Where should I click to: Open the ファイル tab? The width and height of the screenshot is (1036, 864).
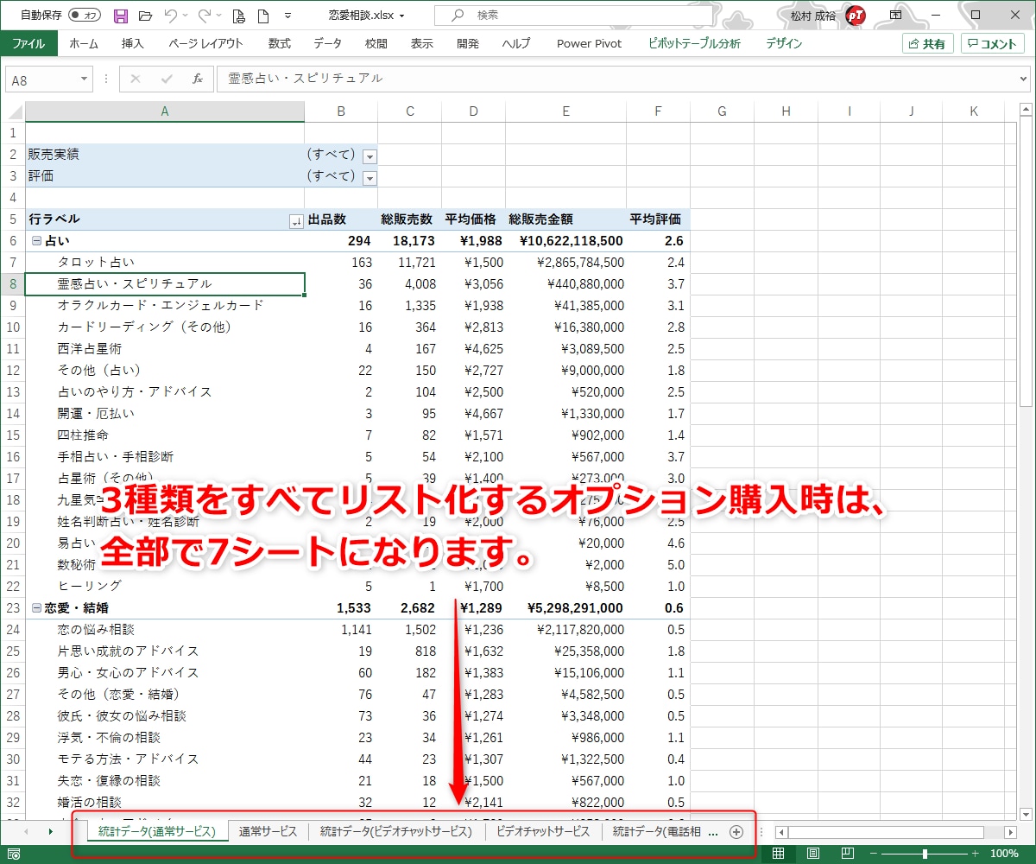[28, 43]
